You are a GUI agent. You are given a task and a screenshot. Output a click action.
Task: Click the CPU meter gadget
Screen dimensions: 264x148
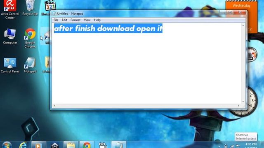click(252, 54)
